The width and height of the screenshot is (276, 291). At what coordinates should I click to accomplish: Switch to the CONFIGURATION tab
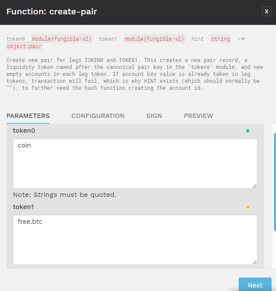pyautogui.click(x=98, y=116)
